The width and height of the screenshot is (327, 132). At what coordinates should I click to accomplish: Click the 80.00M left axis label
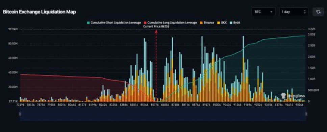pyautogui.click(x=13, y=44)
